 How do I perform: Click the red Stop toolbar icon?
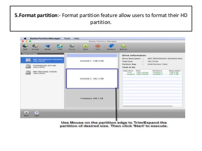click(98, 47)
